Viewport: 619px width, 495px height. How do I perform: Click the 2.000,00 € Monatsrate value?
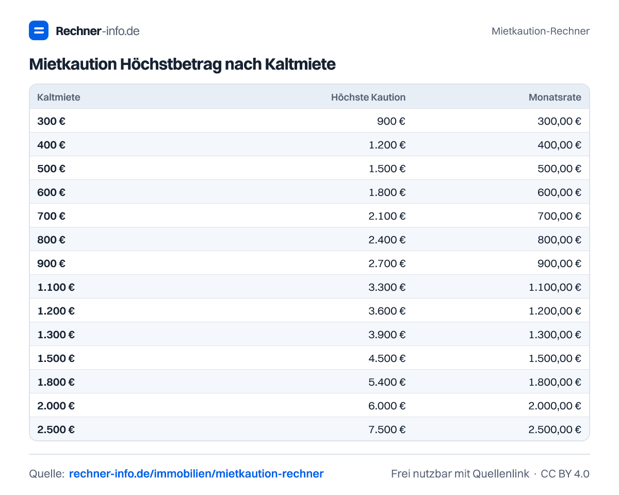(x=555, y=406)
